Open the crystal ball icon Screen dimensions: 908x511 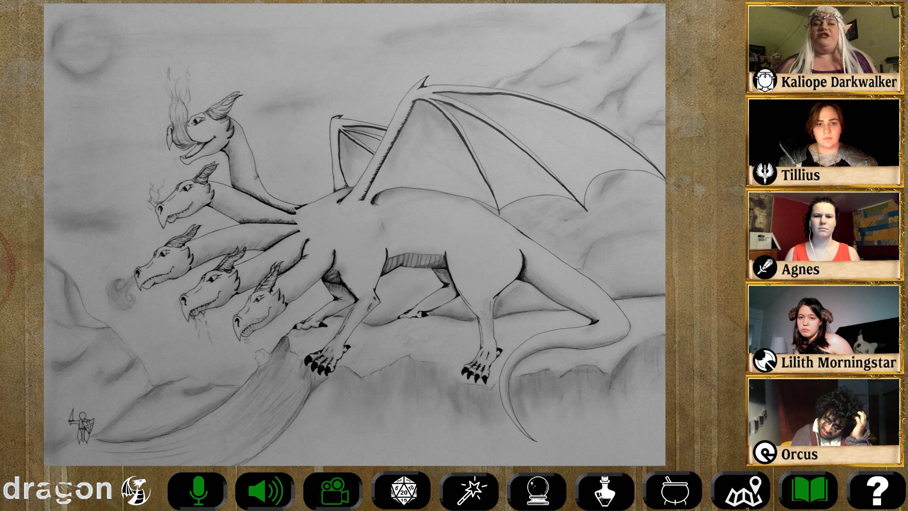coord(538,491)
